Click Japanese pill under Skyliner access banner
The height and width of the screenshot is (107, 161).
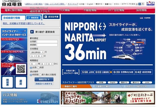pyautogui.click(x=101, y=82)
